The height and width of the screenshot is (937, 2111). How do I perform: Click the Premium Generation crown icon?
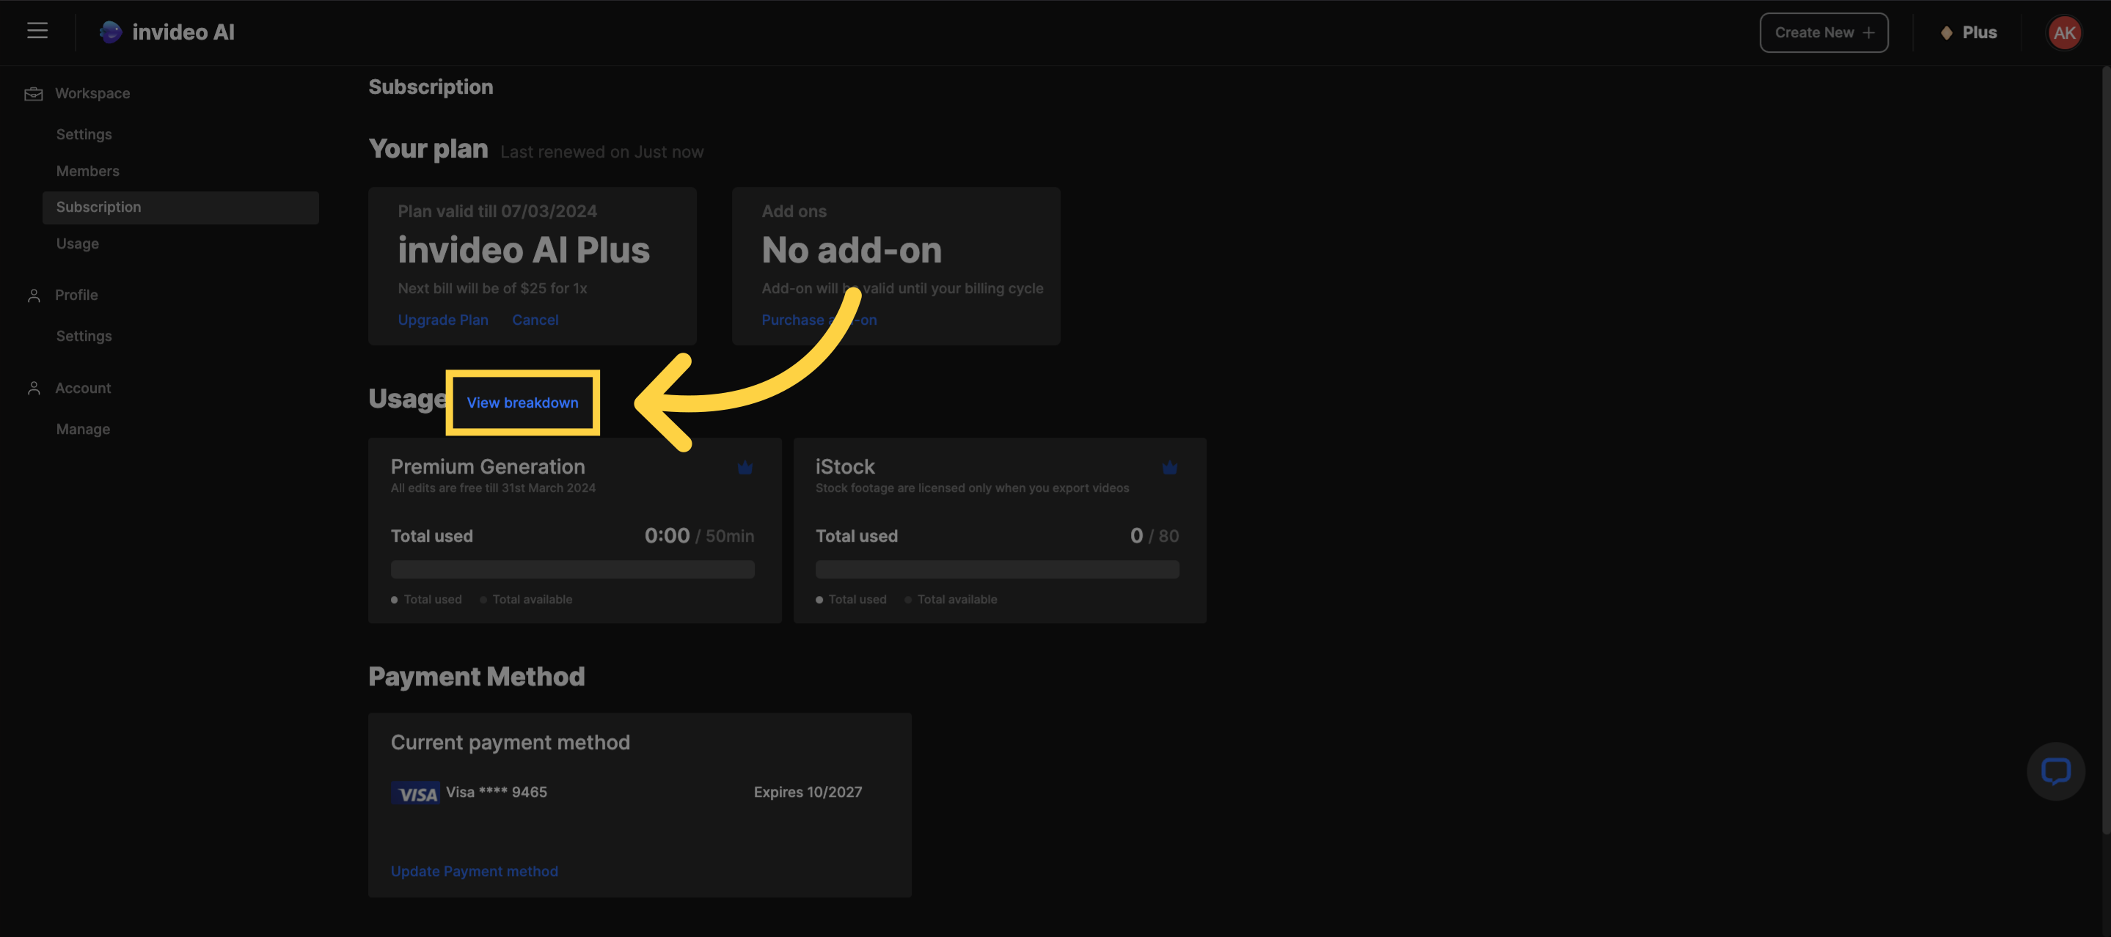(745, 467)
